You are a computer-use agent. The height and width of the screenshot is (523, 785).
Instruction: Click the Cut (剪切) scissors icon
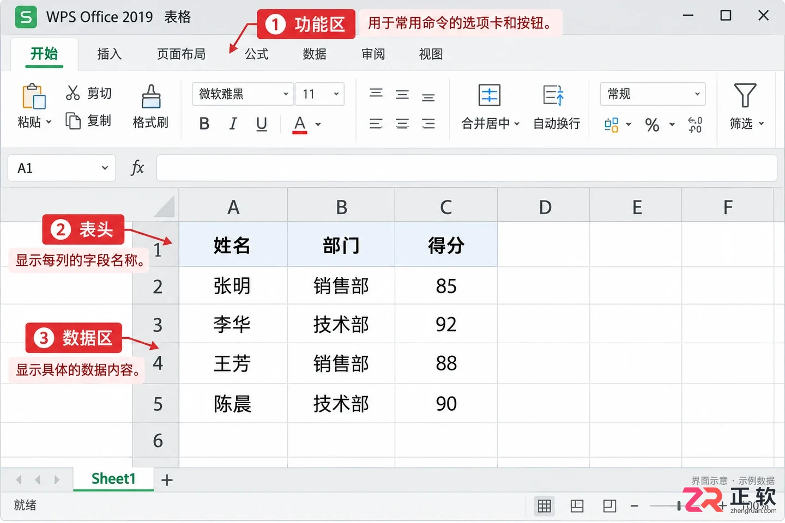coord(73,93)
